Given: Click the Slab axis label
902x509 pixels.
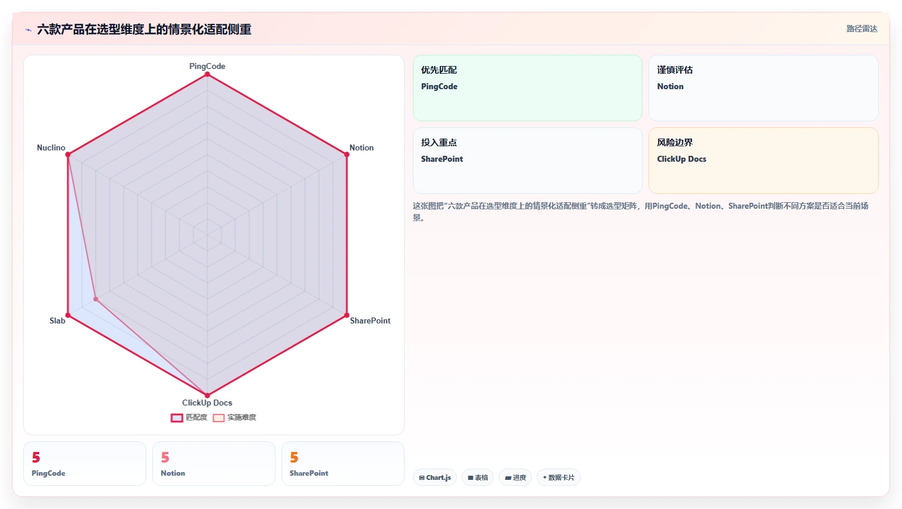Looking at the screenshot, I should pos(57,321).
